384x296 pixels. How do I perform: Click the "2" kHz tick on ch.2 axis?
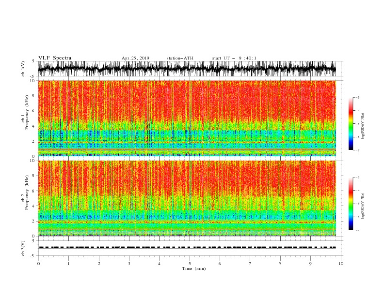(x=34, y=221)
